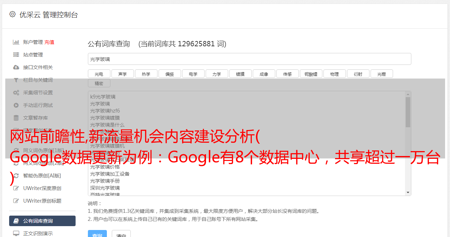This screenshot has width=450, height=237.
Task: Click the results list scrollbar thumb
Action: [408, 112]
